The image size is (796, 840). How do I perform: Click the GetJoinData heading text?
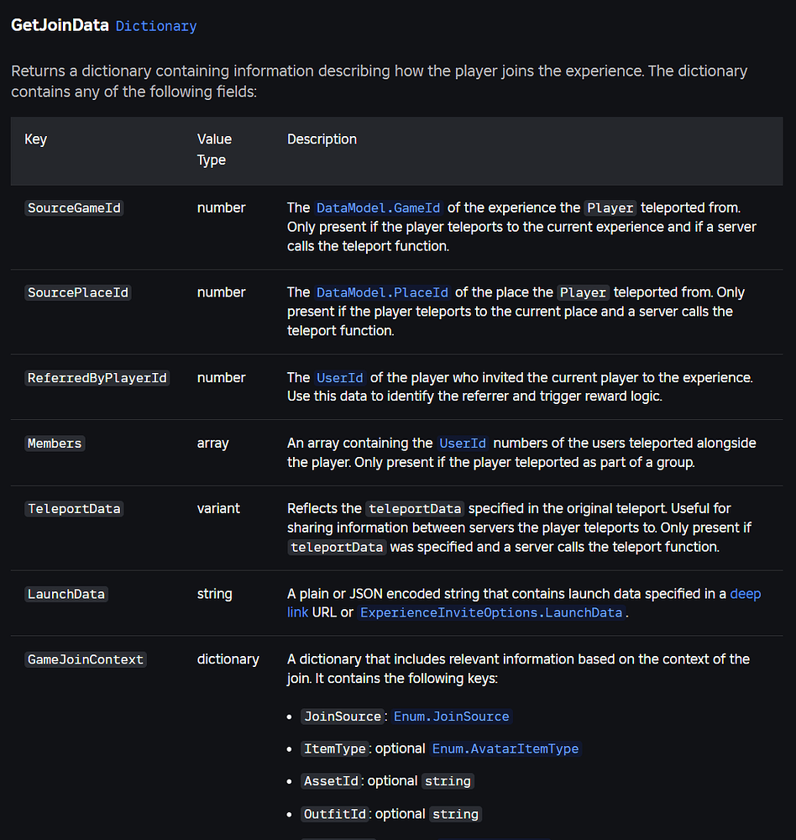pos(59,25)
